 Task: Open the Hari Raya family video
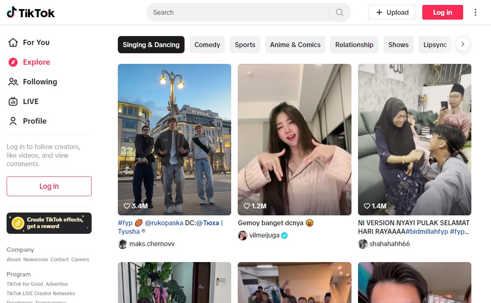tap(414, 140)
